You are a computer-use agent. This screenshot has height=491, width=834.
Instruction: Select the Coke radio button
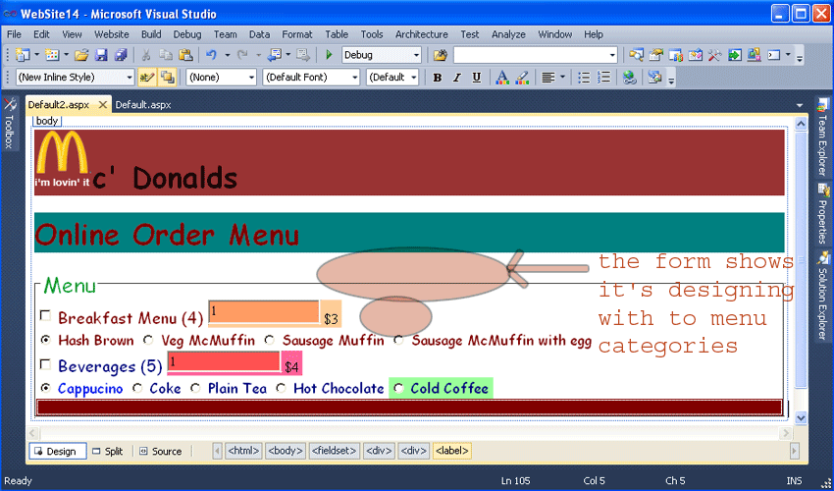click(137, 388)
